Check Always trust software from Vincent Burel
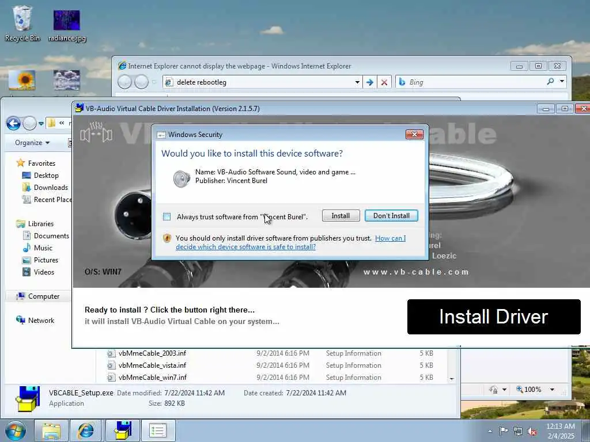This screenshot has width=590, height=442. [x=167, y=216]
